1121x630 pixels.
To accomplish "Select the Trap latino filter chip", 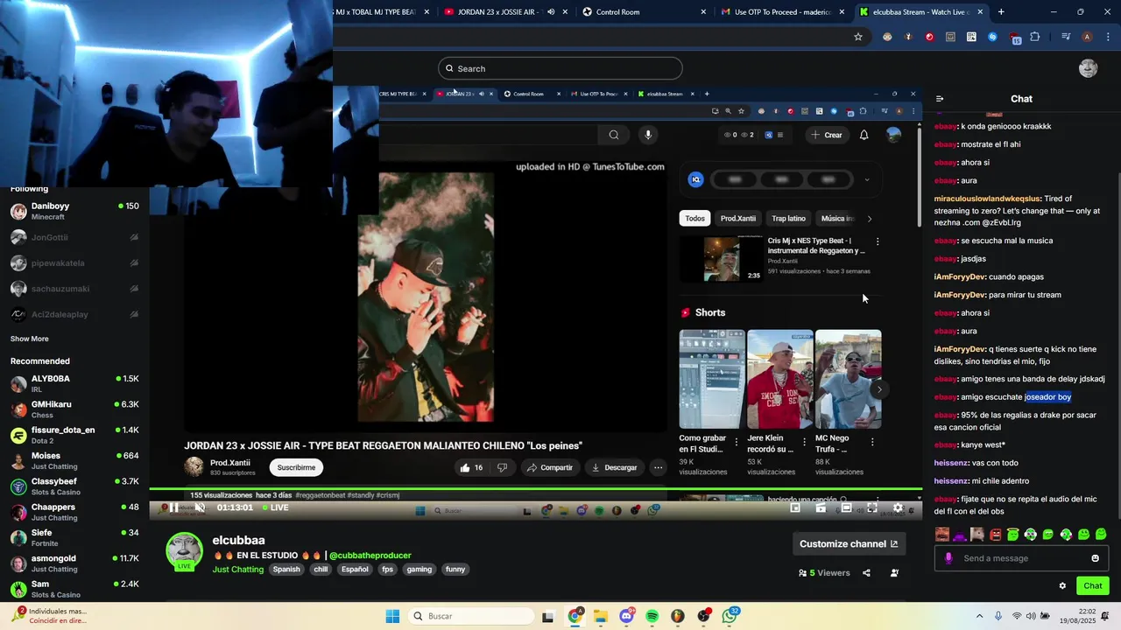I will pos(788,219).
